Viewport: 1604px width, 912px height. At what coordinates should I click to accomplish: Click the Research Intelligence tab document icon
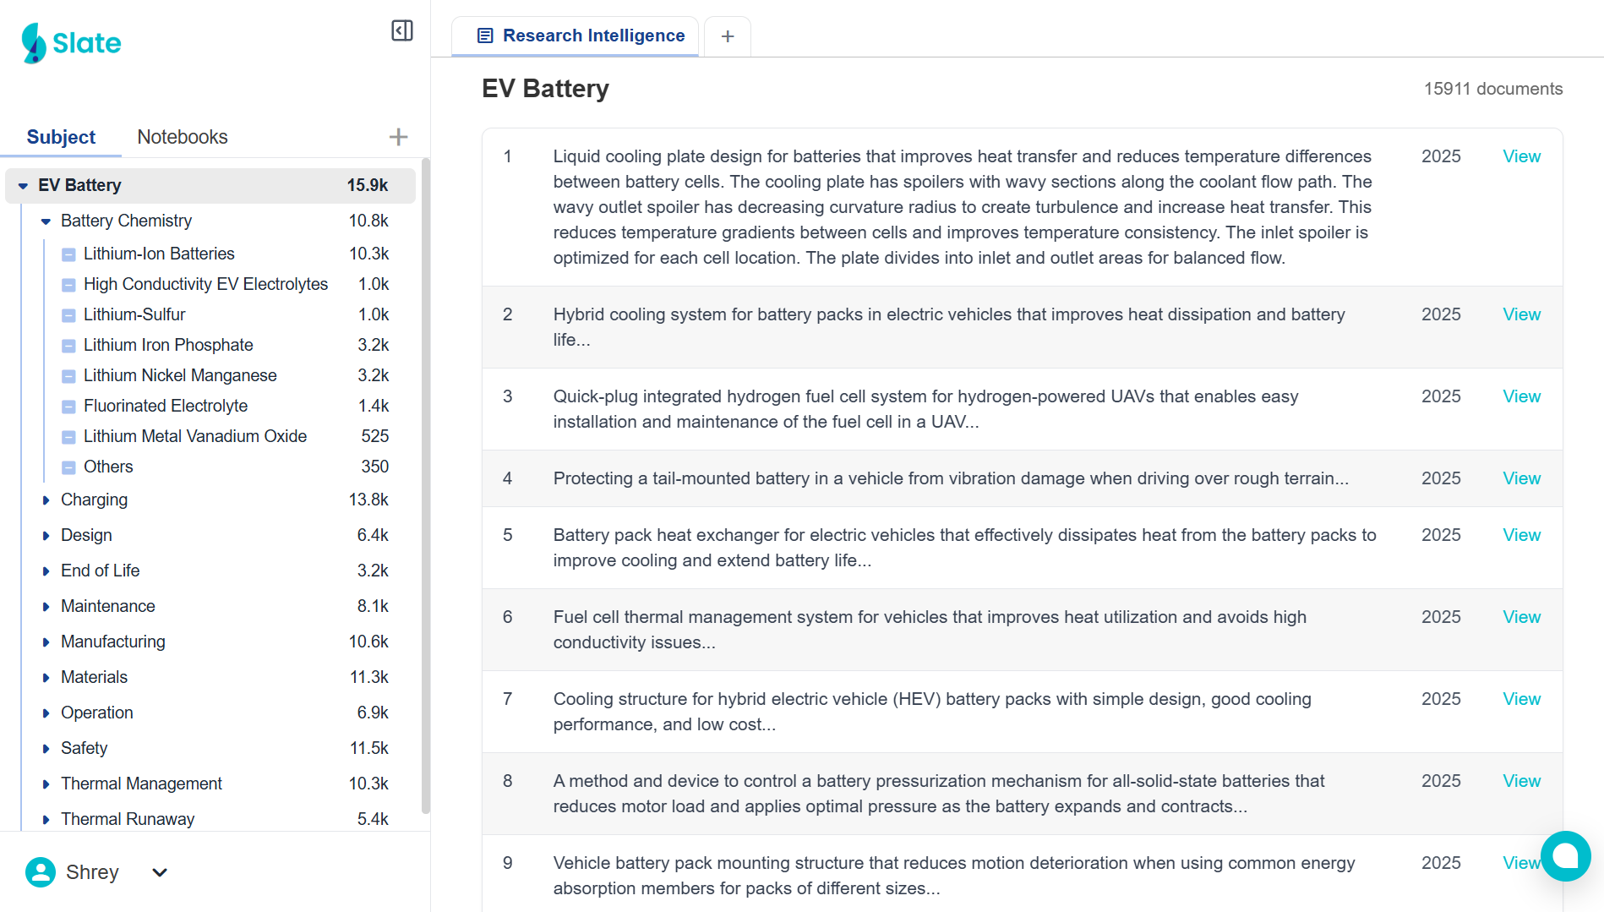(x=485, y=35)
